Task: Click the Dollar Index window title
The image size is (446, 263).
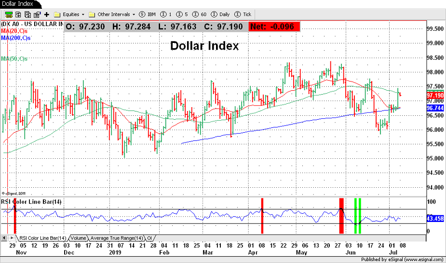Action: pos(17,4)
